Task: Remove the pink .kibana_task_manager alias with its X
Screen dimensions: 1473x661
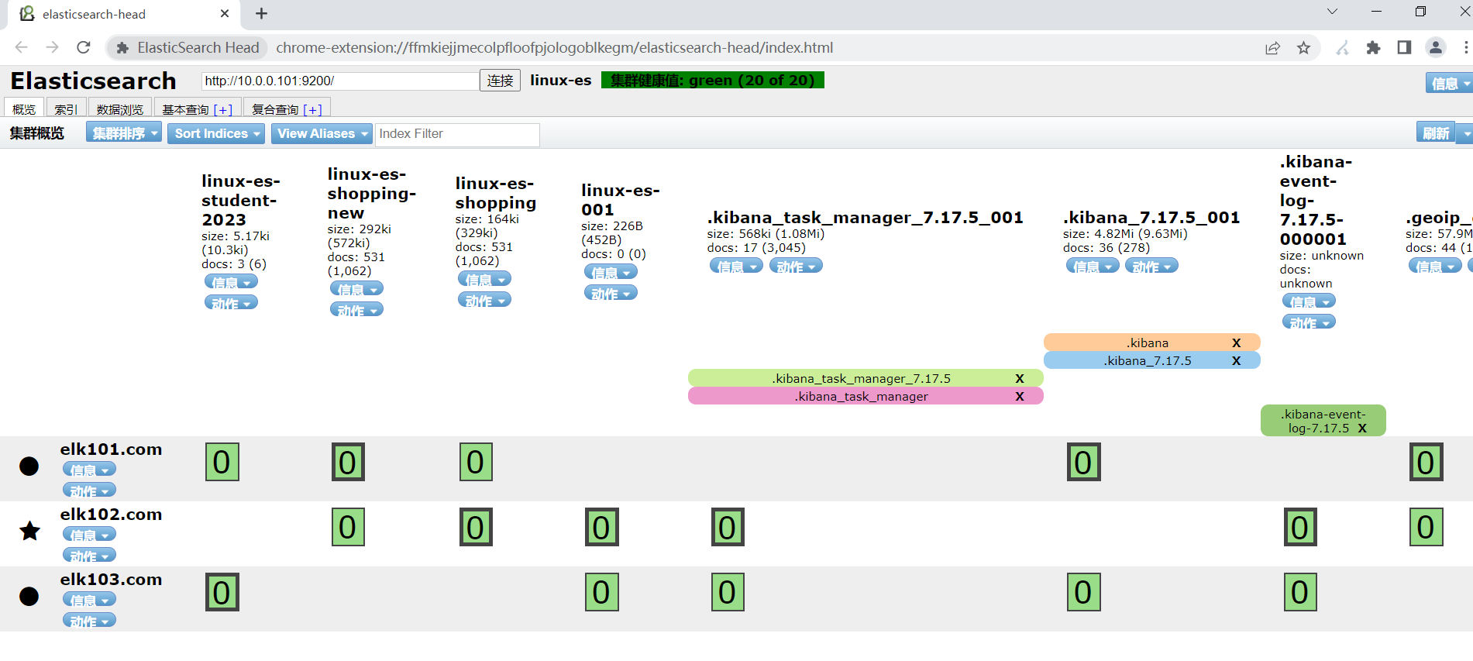Action: tap(1020, 396)
